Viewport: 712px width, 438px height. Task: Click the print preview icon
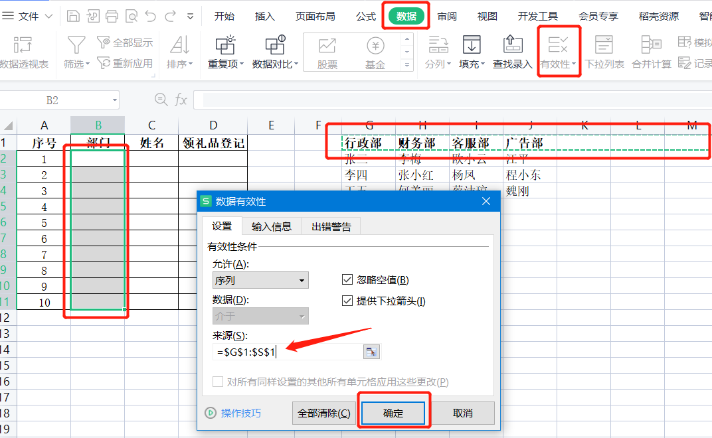click(x=132, y=17)
